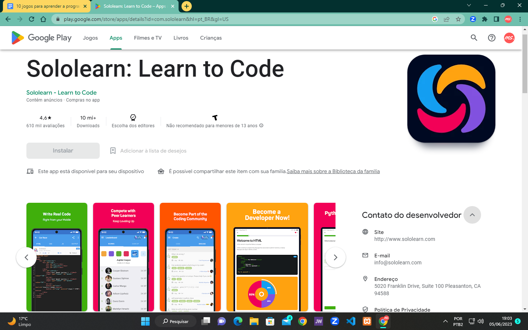Click the Sololearn app icon image
The width and height of the screenshot is (528, 330).
click(451, 99)
